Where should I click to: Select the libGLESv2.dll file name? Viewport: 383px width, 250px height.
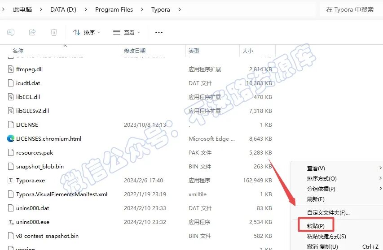point(32,111)
